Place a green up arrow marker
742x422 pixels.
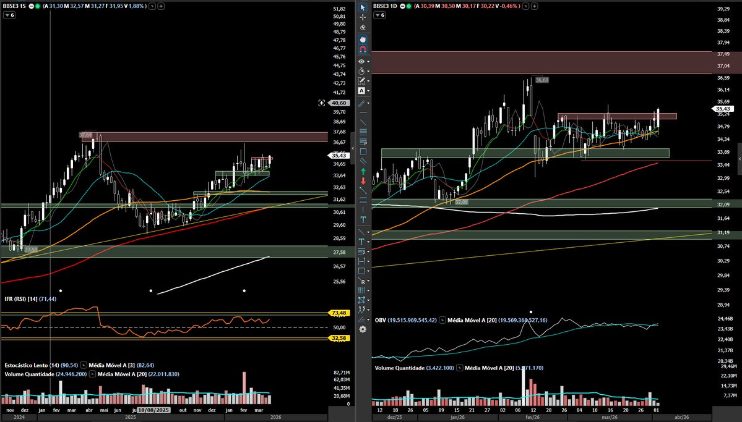363,171
